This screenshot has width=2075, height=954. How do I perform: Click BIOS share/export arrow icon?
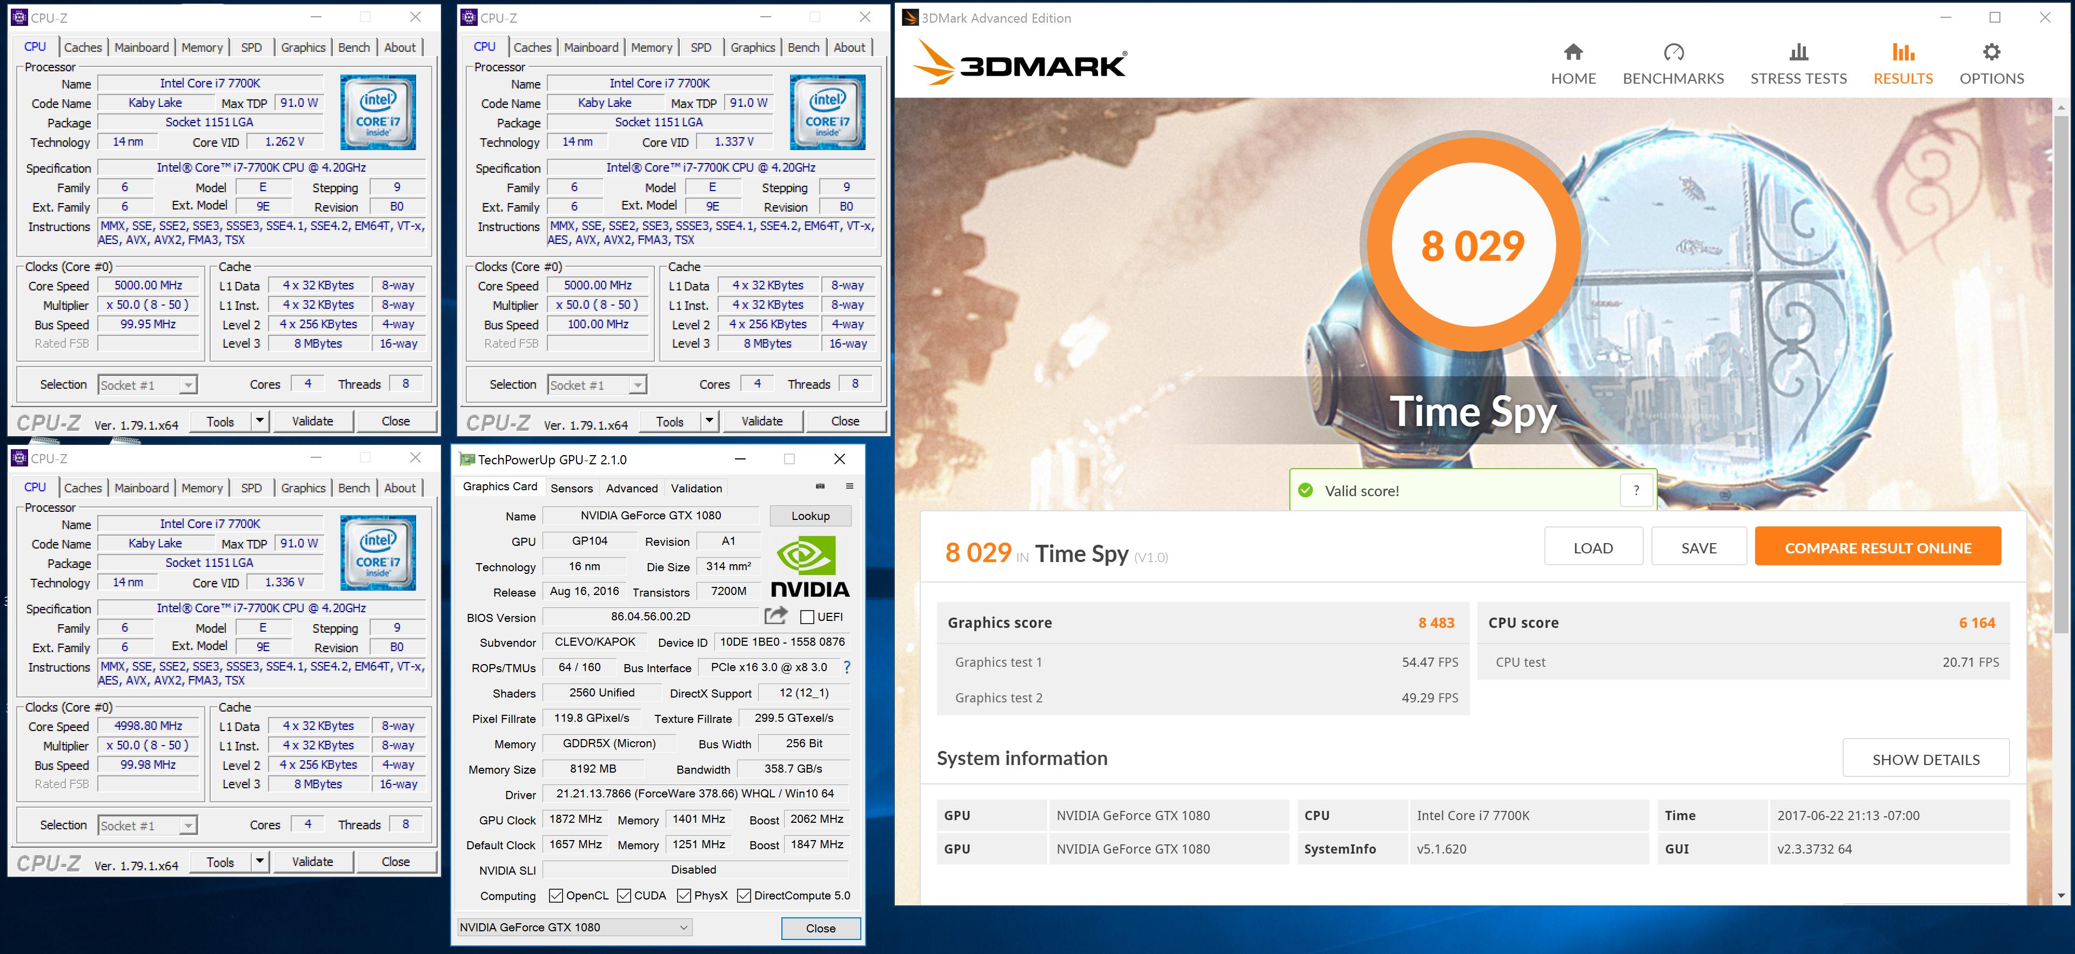[775, 616]
